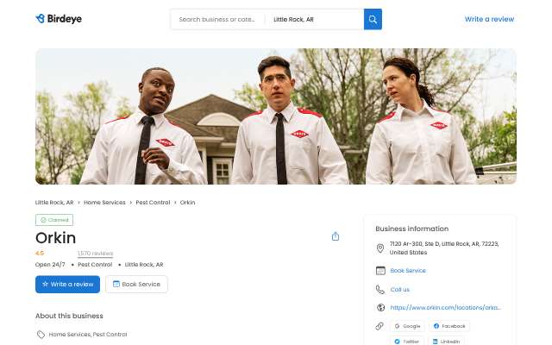This screenshot has width=552, height=345.
Task: Click the Orkin team banner photo
Action: pyautogui.click(x=276, y=116)
